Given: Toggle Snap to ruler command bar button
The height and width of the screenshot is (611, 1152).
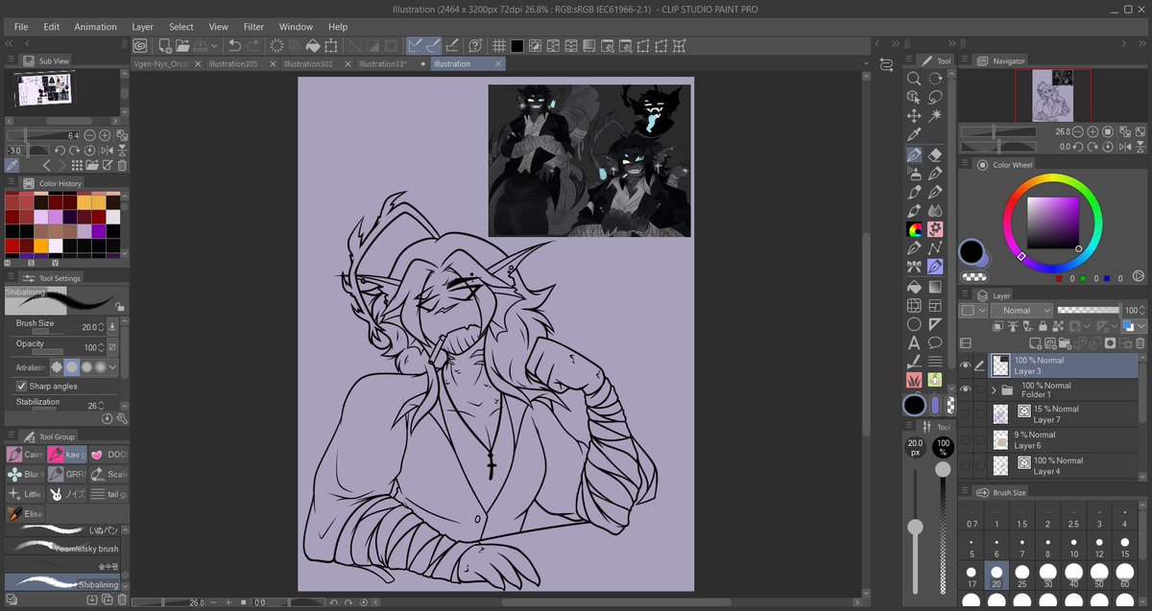Looking at the screenshot, I should (x=416, y=45).
